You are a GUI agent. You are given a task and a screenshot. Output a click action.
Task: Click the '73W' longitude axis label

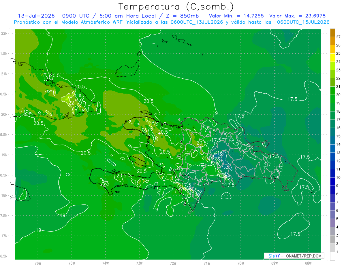(x=139, y=263)
